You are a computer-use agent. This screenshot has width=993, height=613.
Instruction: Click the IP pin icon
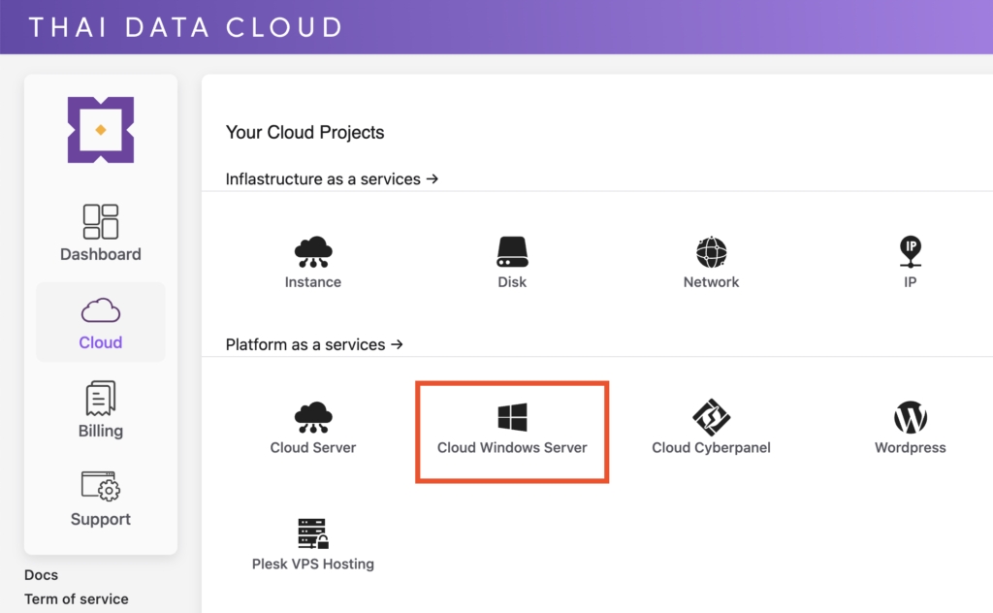[x=910, y=252]
